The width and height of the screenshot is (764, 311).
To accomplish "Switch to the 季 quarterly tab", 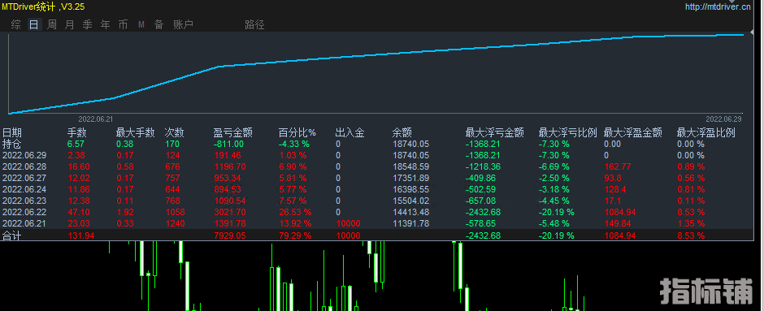I will [x=87, y=25].
